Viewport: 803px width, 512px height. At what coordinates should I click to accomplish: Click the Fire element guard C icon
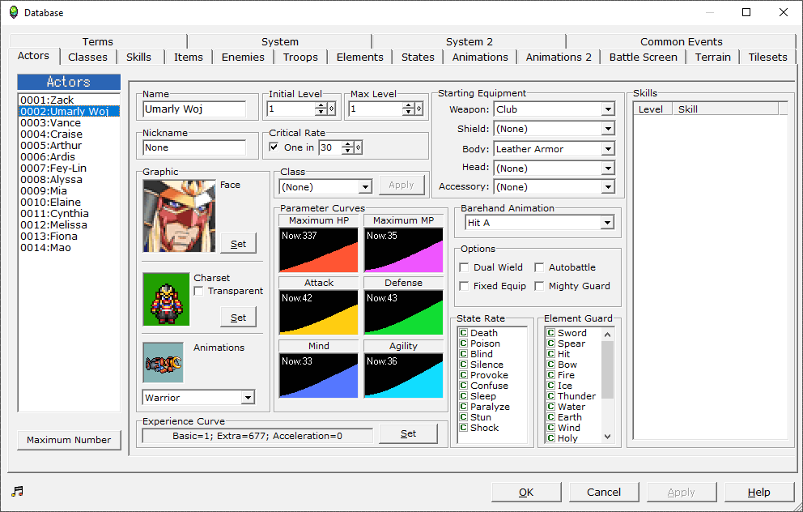point(551,375)
